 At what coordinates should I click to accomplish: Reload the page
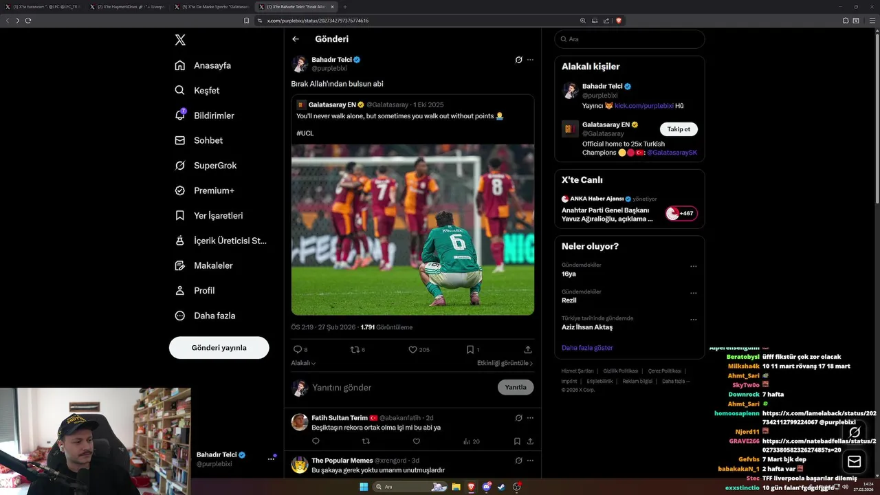tap(28, 21)
